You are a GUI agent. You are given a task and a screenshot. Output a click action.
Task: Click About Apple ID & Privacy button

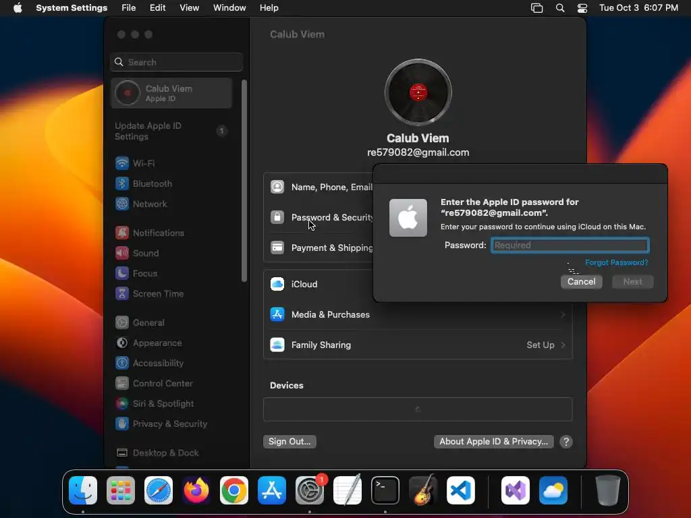point(493,441)
